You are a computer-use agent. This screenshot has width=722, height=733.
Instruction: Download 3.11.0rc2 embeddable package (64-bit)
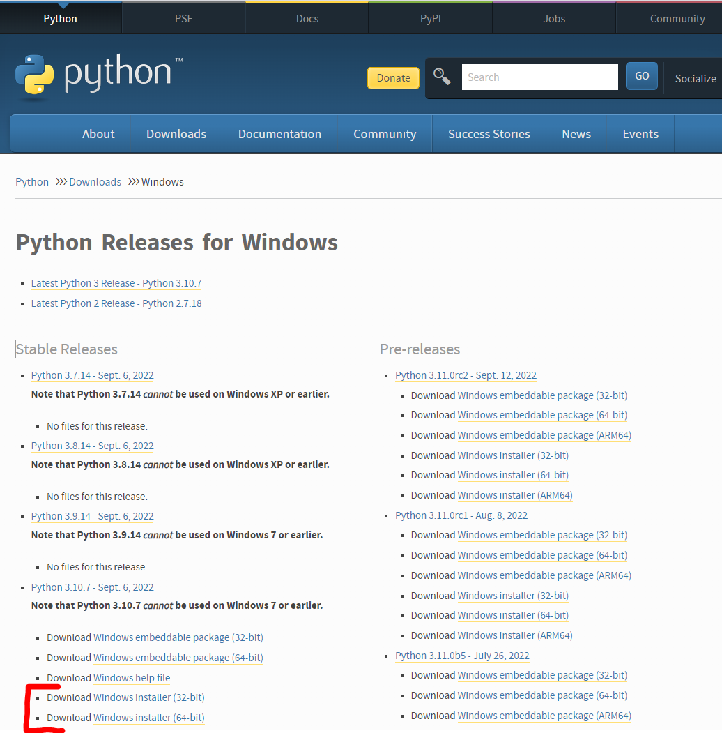pos(542,415)
